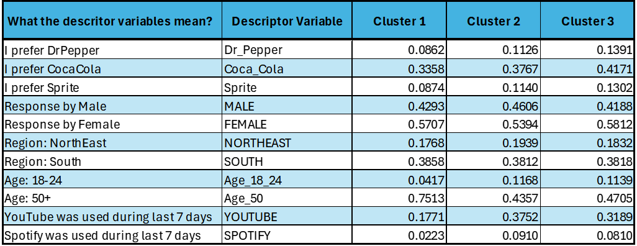Select the Cluster 3 column header
The width and height of the screenshot is (637, 246).
[x=587, y=21]
